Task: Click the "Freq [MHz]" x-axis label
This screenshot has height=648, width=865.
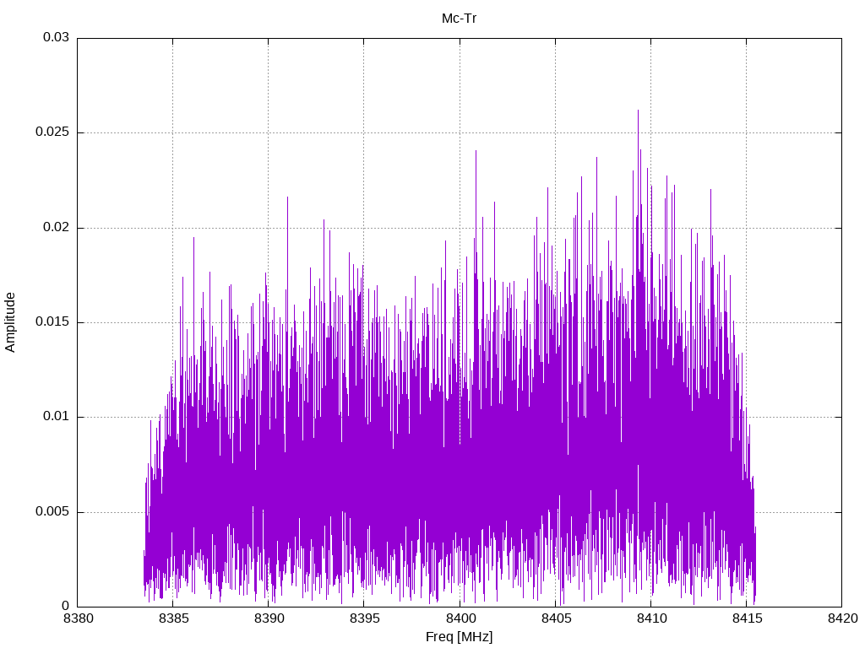Action: 459,637
